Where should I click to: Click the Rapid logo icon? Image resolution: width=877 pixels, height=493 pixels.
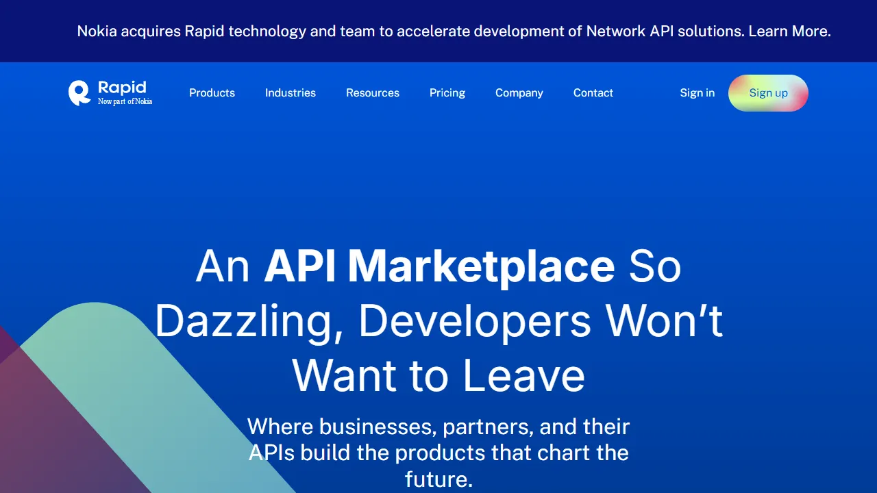79,92
